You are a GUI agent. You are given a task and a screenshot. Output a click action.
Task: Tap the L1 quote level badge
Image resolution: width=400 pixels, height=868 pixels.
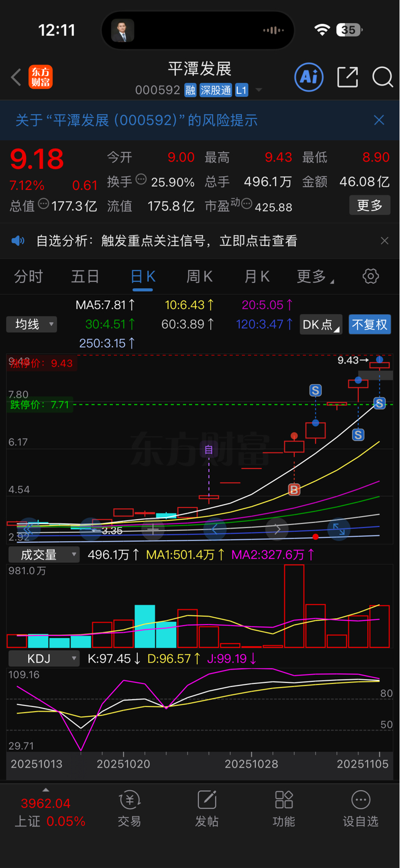click(241, 90)
